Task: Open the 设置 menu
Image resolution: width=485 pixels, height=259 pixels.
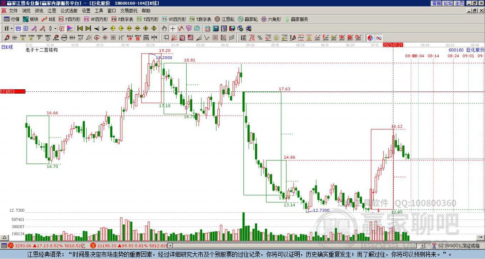Action: click(86, 11)
